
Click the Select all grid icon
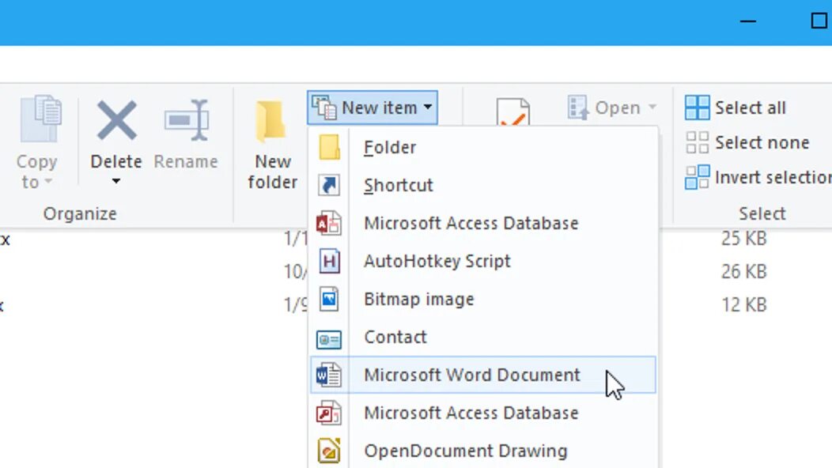698,108
